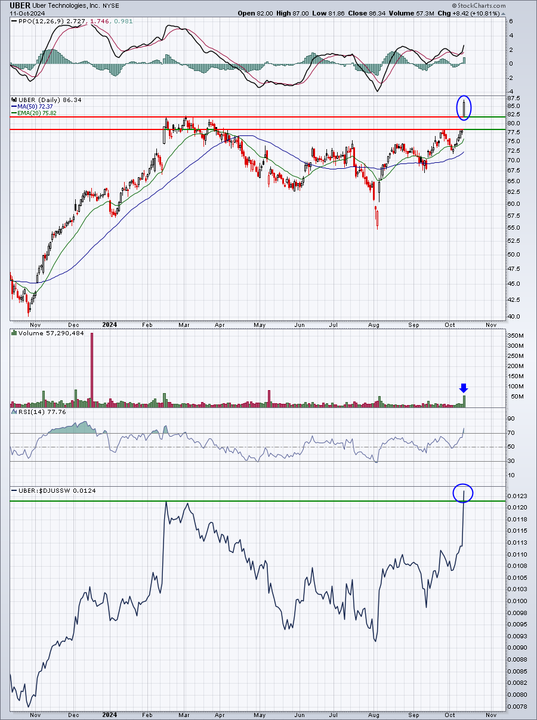Click the 0.0120 ratio axis label
This screenshot has height=720, width=537.
[517, 508]
